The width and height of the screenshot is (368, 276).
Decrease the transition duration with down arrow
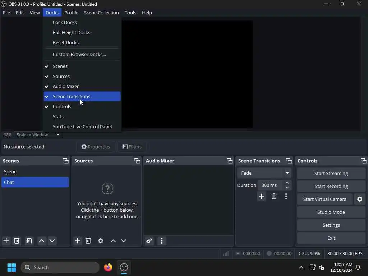(x=287, y=188)
